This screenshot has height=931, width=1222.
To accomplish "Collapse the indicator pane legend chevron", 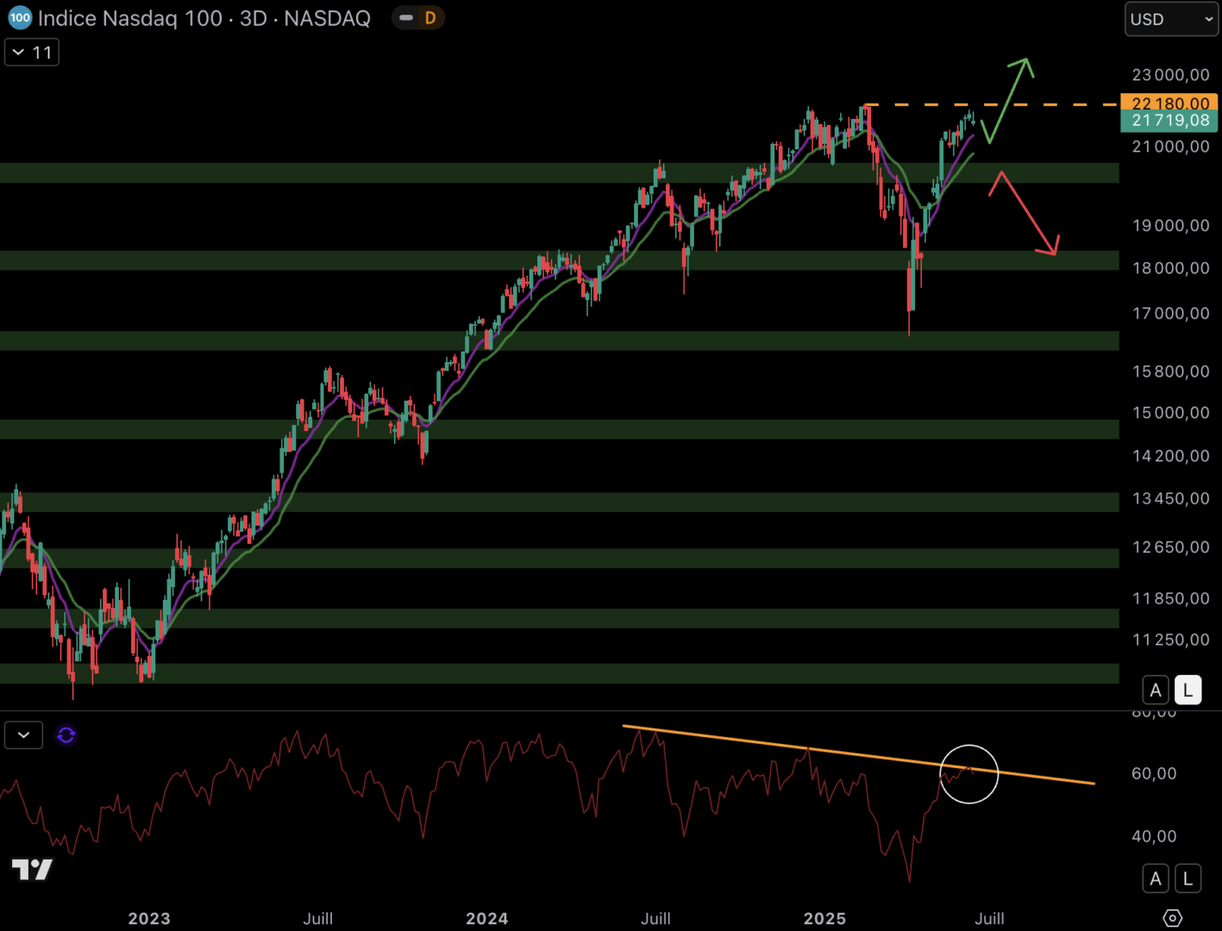I will point(23,735).
